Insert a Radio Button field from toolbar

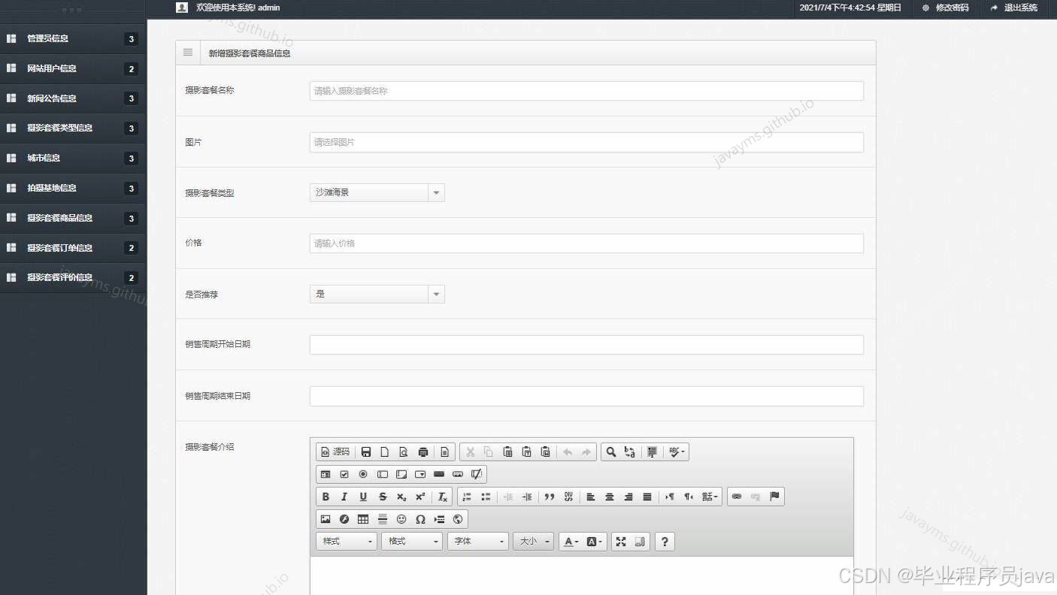pyautogui.click(x=363, y=474)
